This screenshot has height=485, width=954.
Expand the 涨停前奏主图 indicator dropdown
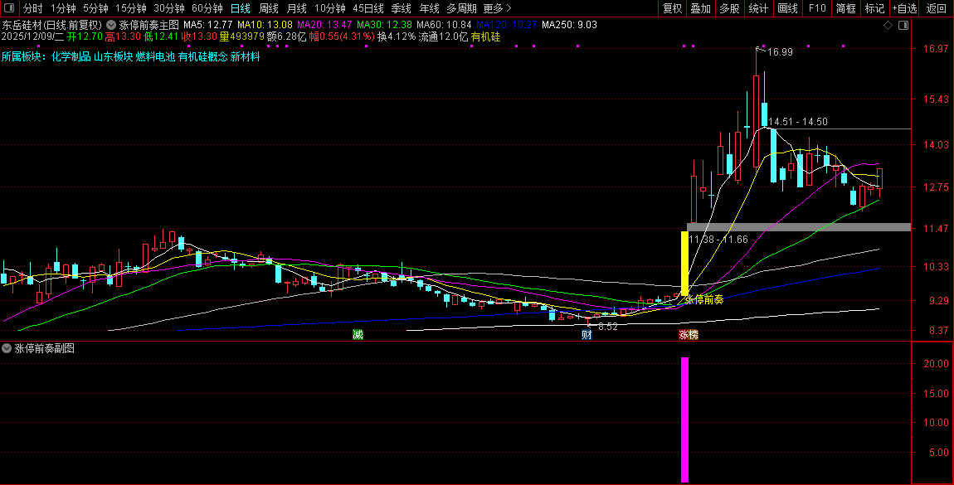[x=111, y=25]
